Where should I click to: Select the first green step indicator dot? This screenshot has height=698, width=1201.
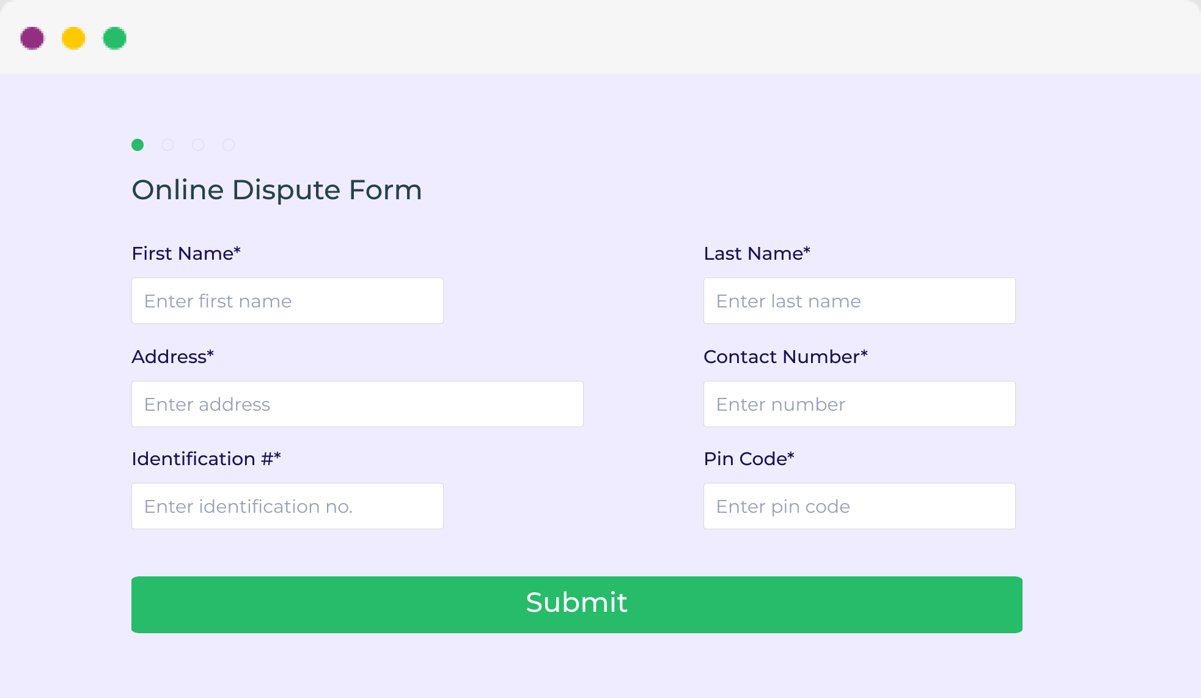tap(138, 145)
